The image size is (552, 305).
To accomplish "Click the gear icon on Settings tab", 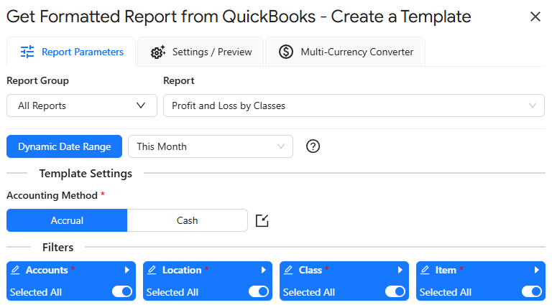I will click(158, 52).
